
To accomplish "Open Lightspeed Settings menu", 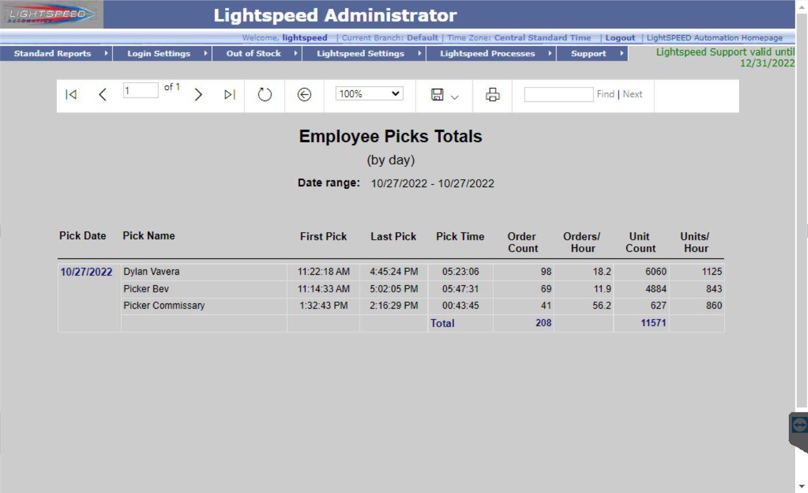I will coord(365,54).
